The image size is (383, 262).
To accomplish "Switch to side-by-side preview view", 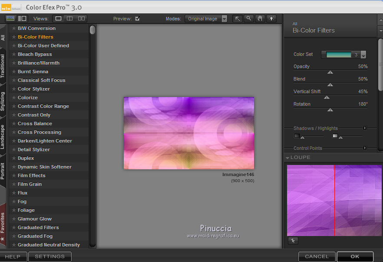I will click(x=81, y=19).
